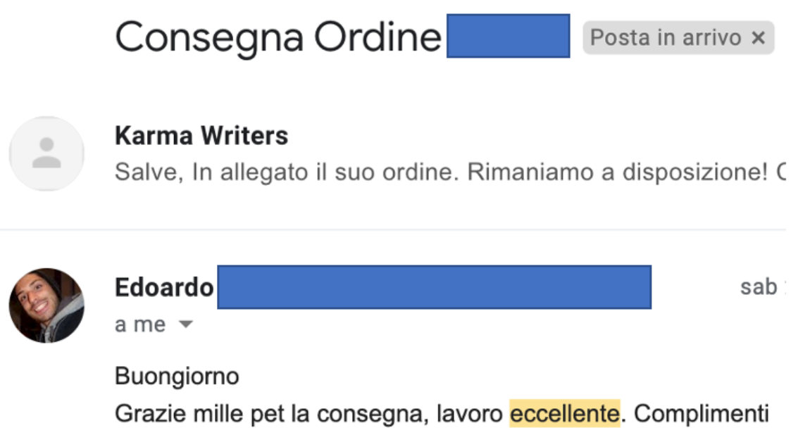Click Edoardo's profile photo thumbnail

pos(46,305)
